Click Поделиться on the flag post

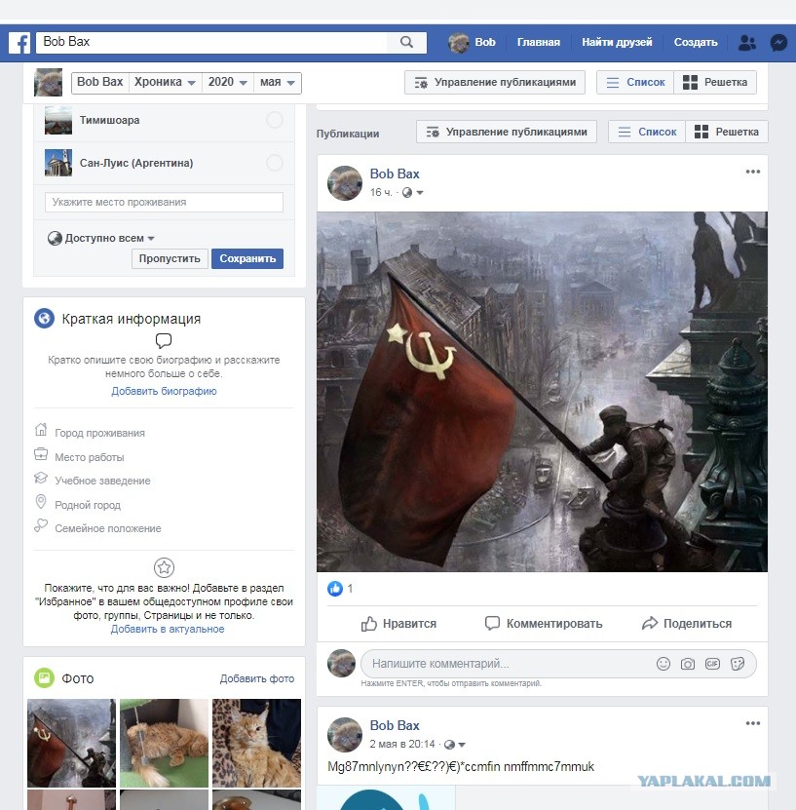coord(686,624)
